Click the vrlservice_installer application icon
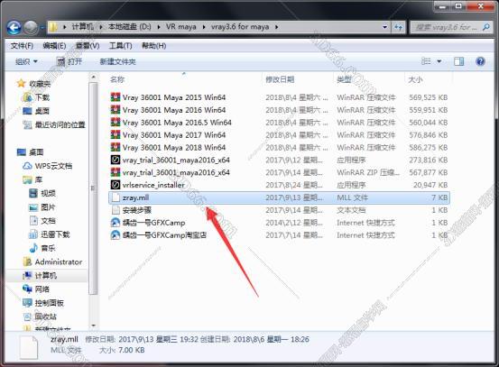Image resolution: width=499 pixels, height=367 pixels. [115, 185]
